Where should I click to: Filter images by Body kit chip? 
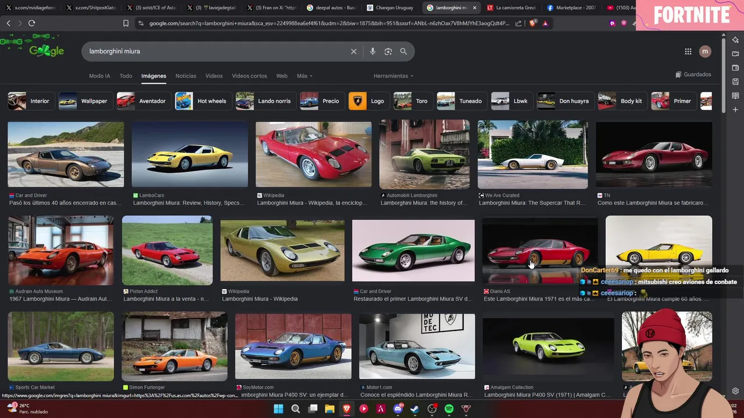[x=622, y=101]
